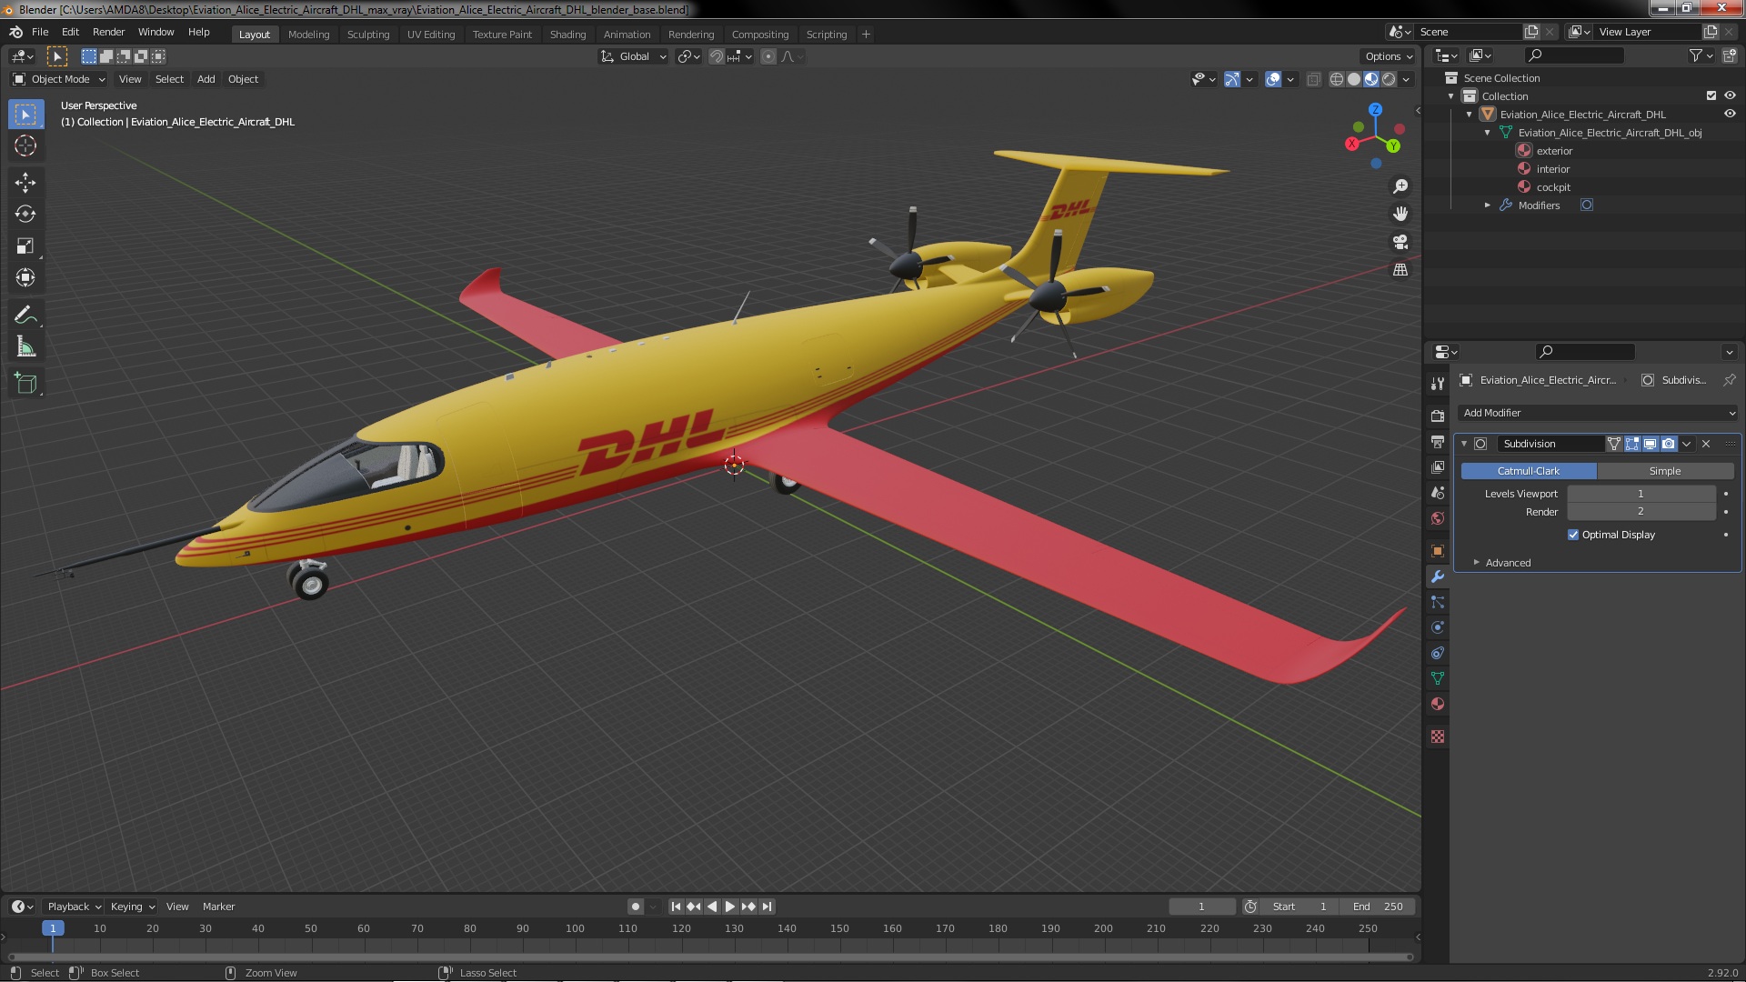This screenshot has height=982, width=1746.
Task: Open the Particles properties tab
Action: pos(1438,602)
